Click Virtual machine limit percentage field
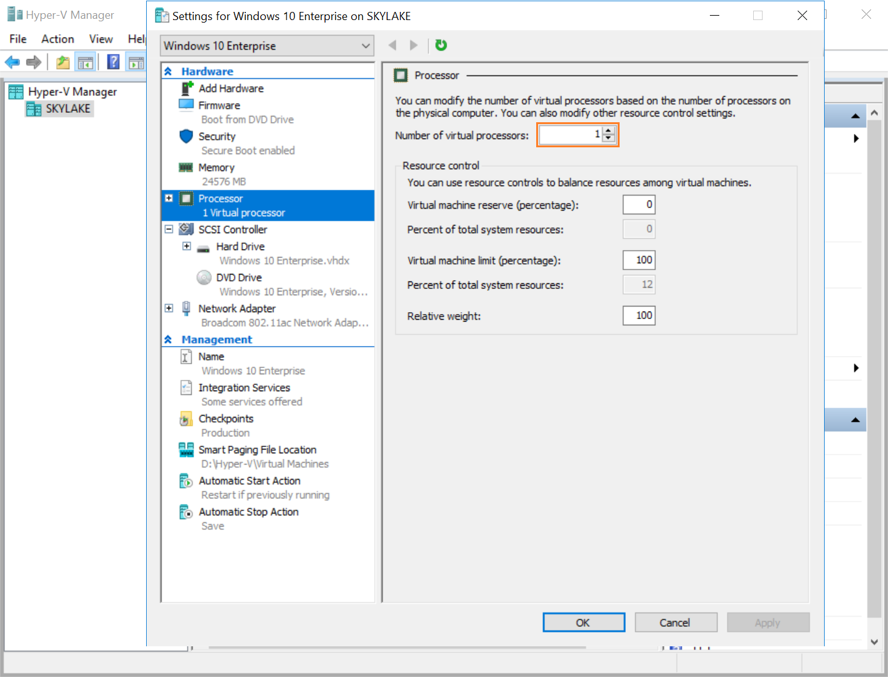888x677 pixels. point(639,260)
